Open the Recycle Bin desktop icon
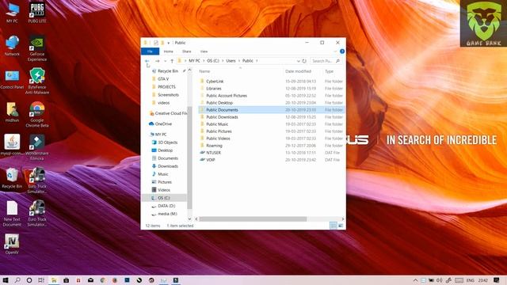This screenshot has height=285, width=507. [x=12, y=178]
